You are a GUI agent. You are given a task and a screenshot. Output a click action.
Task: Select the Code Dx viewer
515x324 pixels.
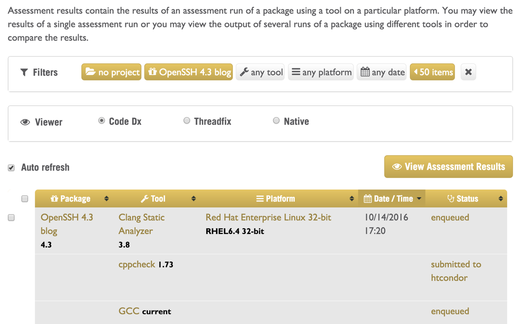(x=102, y=121)
